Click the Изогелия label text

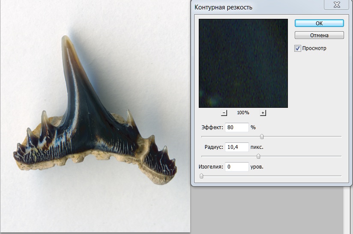[210, 167]
